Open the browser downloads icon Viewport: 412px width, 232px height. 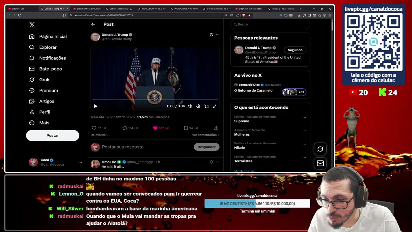tap(299, 15)
